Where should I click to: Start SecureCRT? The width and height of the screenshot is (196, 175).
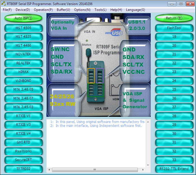click(23, 160)
